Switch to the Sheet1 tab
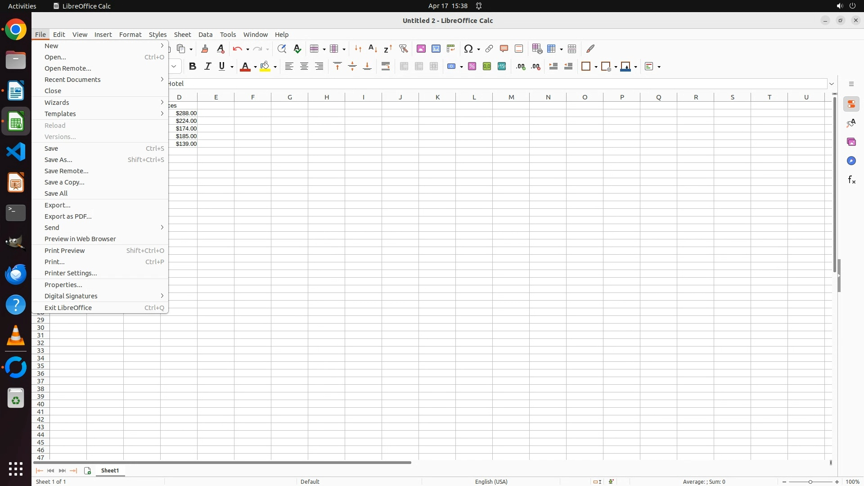This screenshot has width=864, height=486. (x=110, y=471)
